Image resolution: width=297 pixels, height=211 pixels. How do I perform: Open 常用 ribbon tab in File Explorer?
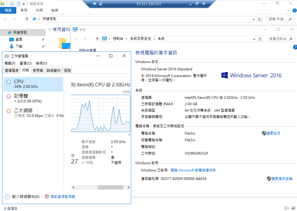click(x=24, y=10)
